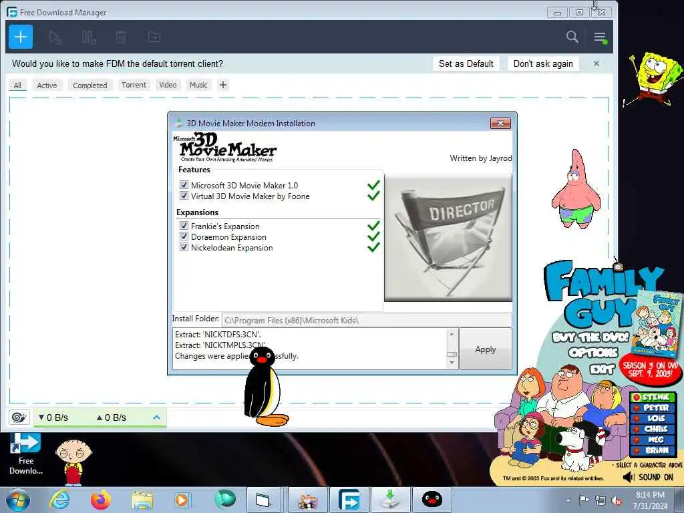Click the add download plus button
This screenshot has width=684, height=513.
(21, 37)
